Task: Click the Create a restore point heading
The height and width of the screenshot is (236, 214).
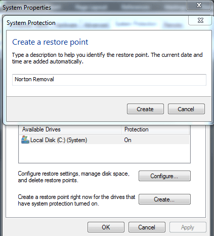Action: tap(50, 42)
